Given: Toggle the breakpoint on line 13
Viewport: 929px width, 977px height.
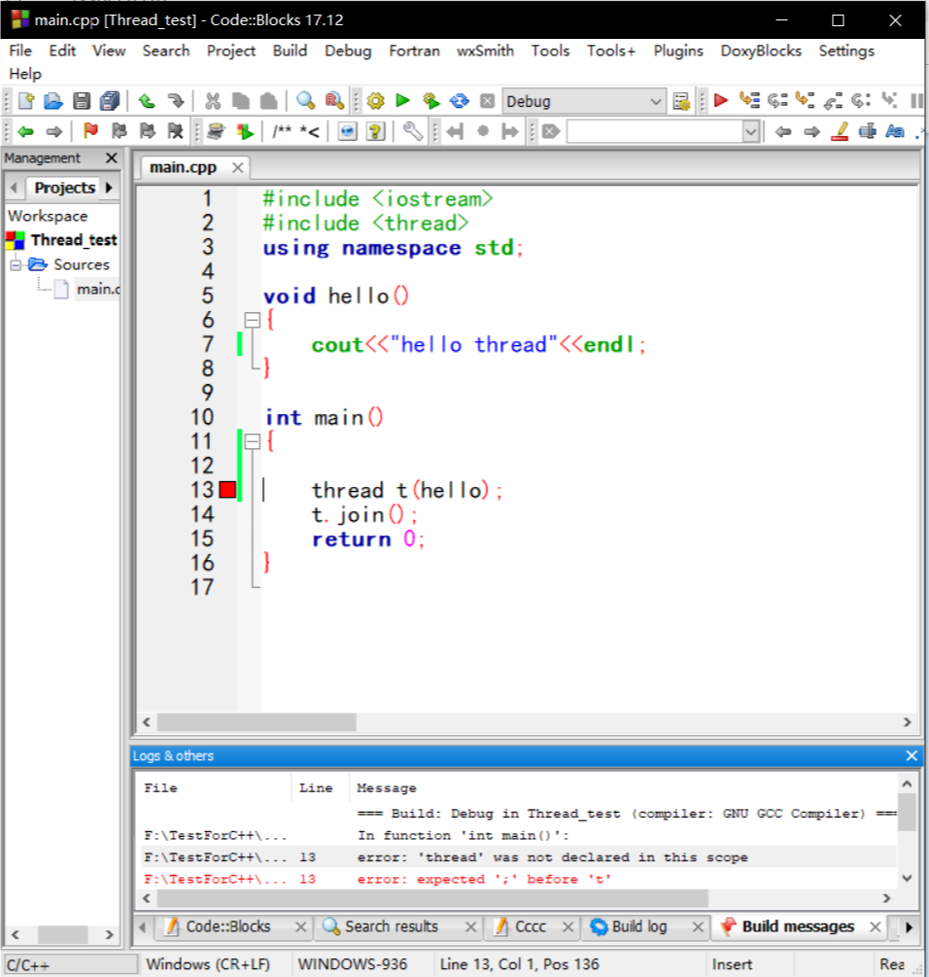Looking at the screenshot, I should click(227, 490).
